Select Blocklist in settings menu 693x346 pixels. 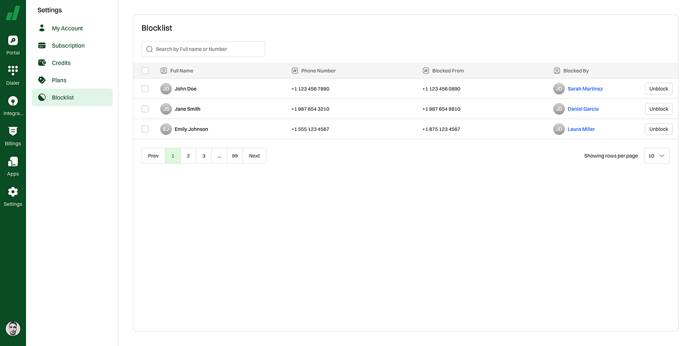coord(72,97)
